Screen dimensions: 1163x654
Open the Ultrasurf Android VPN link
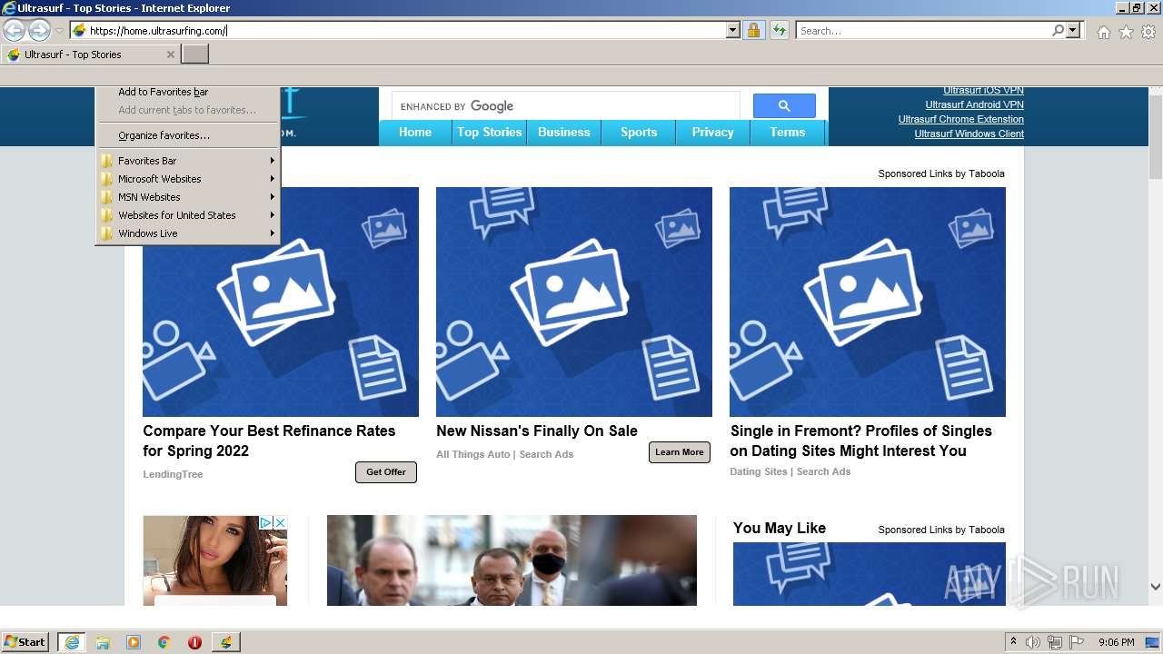[x=974, y=105]
